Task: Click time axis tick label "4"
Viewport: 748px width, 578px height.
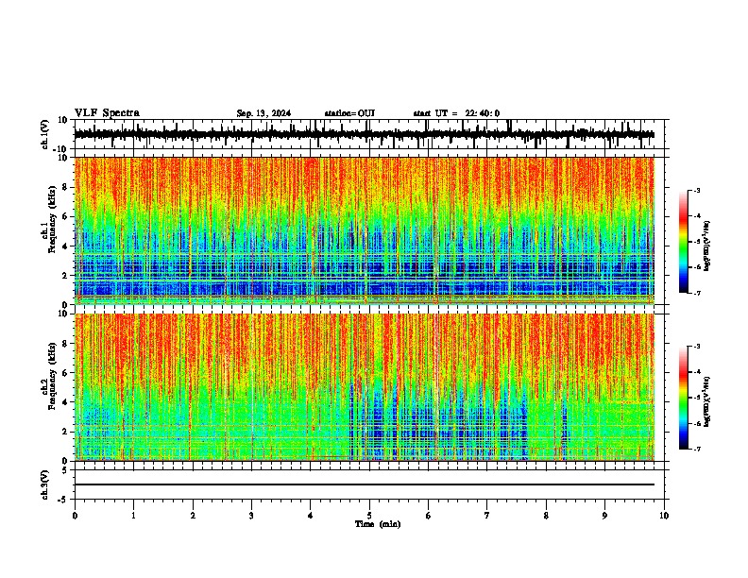Action: pyautogui.click(x=311, y=516)
